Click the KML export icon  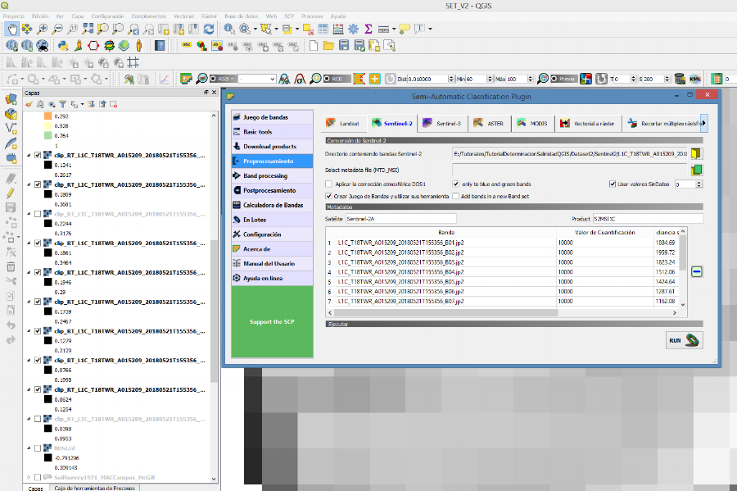pyautogui.click(x=695, y=79)
